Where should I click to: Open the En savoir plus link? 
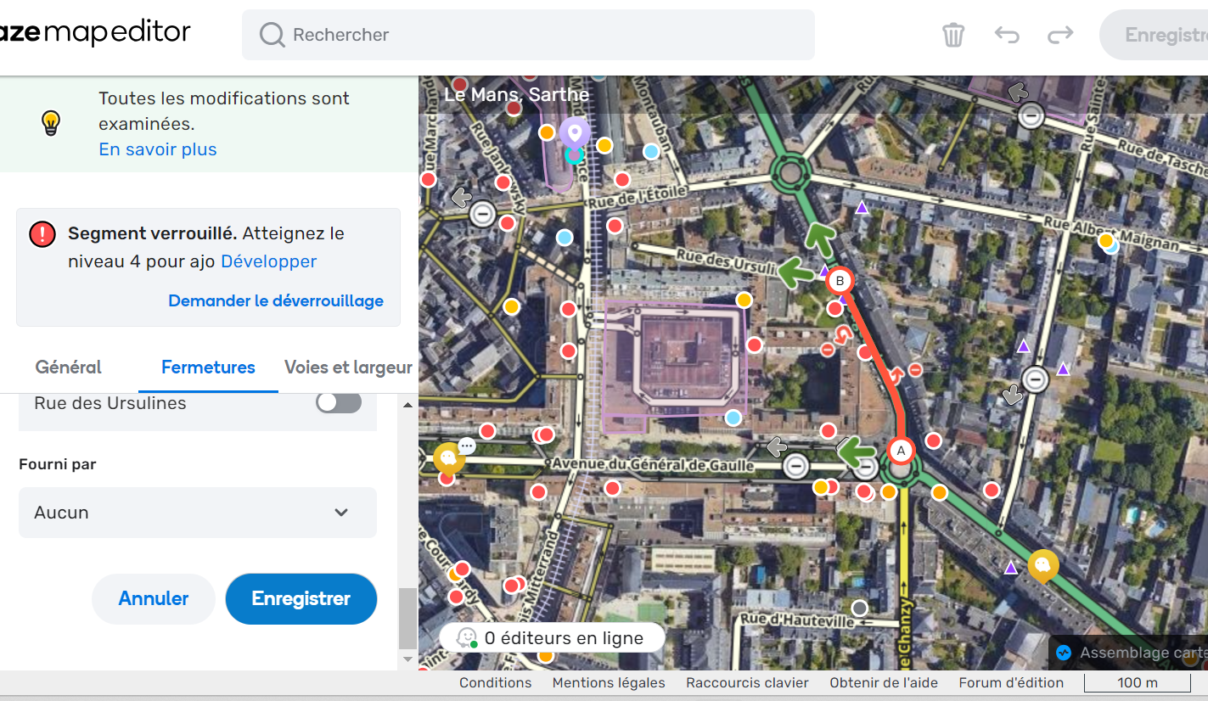(x=158, y=149)
